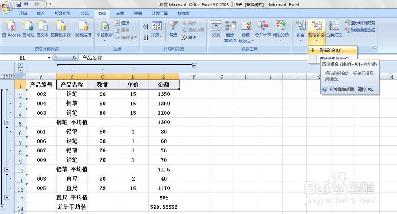This screenshot has width=397, height=214.
Task: Collapse the grand total outline at row 14
Action: [x=2, y=207]
